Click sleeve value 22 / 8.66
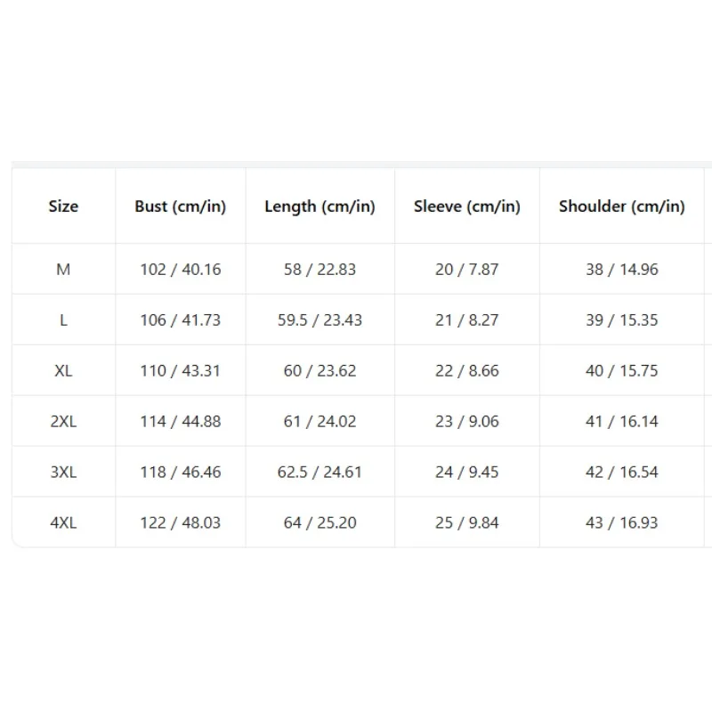The width and height of the screenshot is (712, 712). (466, 371)
